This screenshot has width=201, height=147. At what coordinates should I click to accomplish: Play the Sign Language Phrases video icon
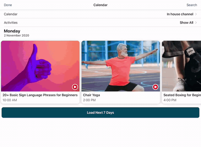(x=75, y=87)
